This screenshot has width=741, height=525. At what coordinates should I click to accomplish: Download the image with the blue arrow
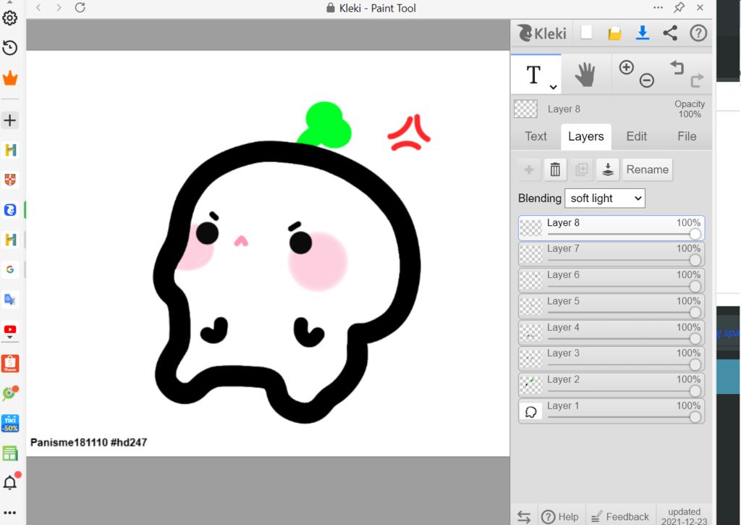pos(643,33)
